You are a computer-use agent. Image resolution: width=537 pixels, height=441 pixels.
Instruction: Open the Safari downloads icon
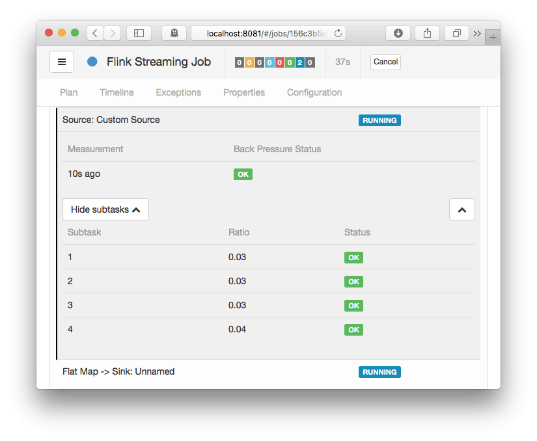(398, 33)
